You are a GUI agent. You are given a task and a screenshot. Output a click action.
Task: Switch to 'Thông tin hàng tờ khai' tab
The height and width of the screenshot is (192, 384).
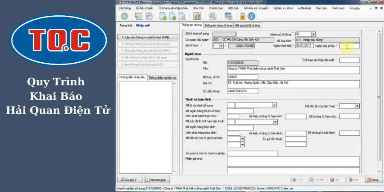coord(218,26)
